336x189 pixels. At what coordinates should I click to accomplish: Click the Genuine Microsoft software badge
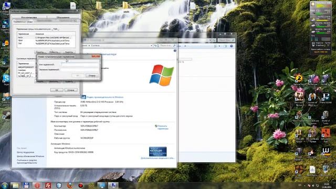point(157,152)
